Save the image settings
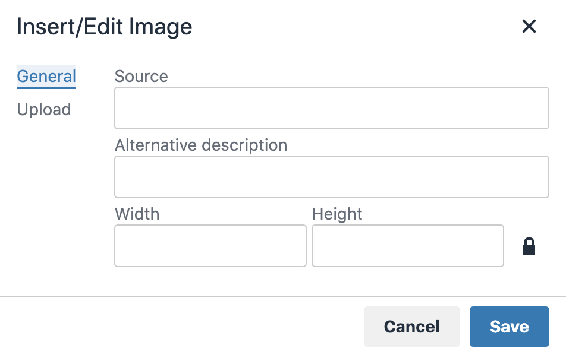The image size is (566, 355). pos(510,327)
